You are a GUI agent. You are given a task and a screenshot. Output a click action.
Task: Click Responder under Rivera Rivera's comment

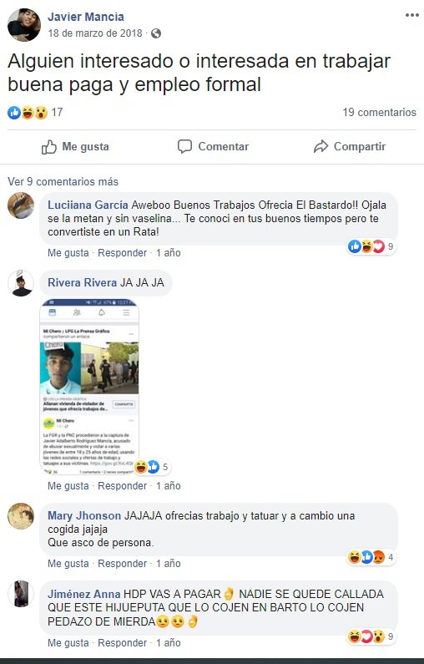point(123,486)
